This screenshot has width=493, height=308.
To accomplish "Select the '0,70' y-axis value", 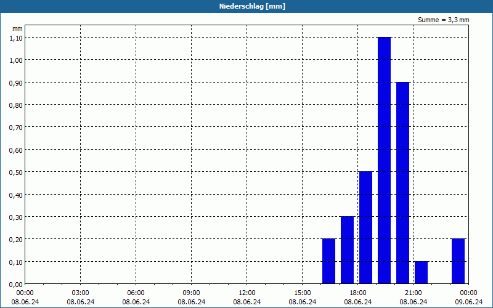I will tap(16, 128).
